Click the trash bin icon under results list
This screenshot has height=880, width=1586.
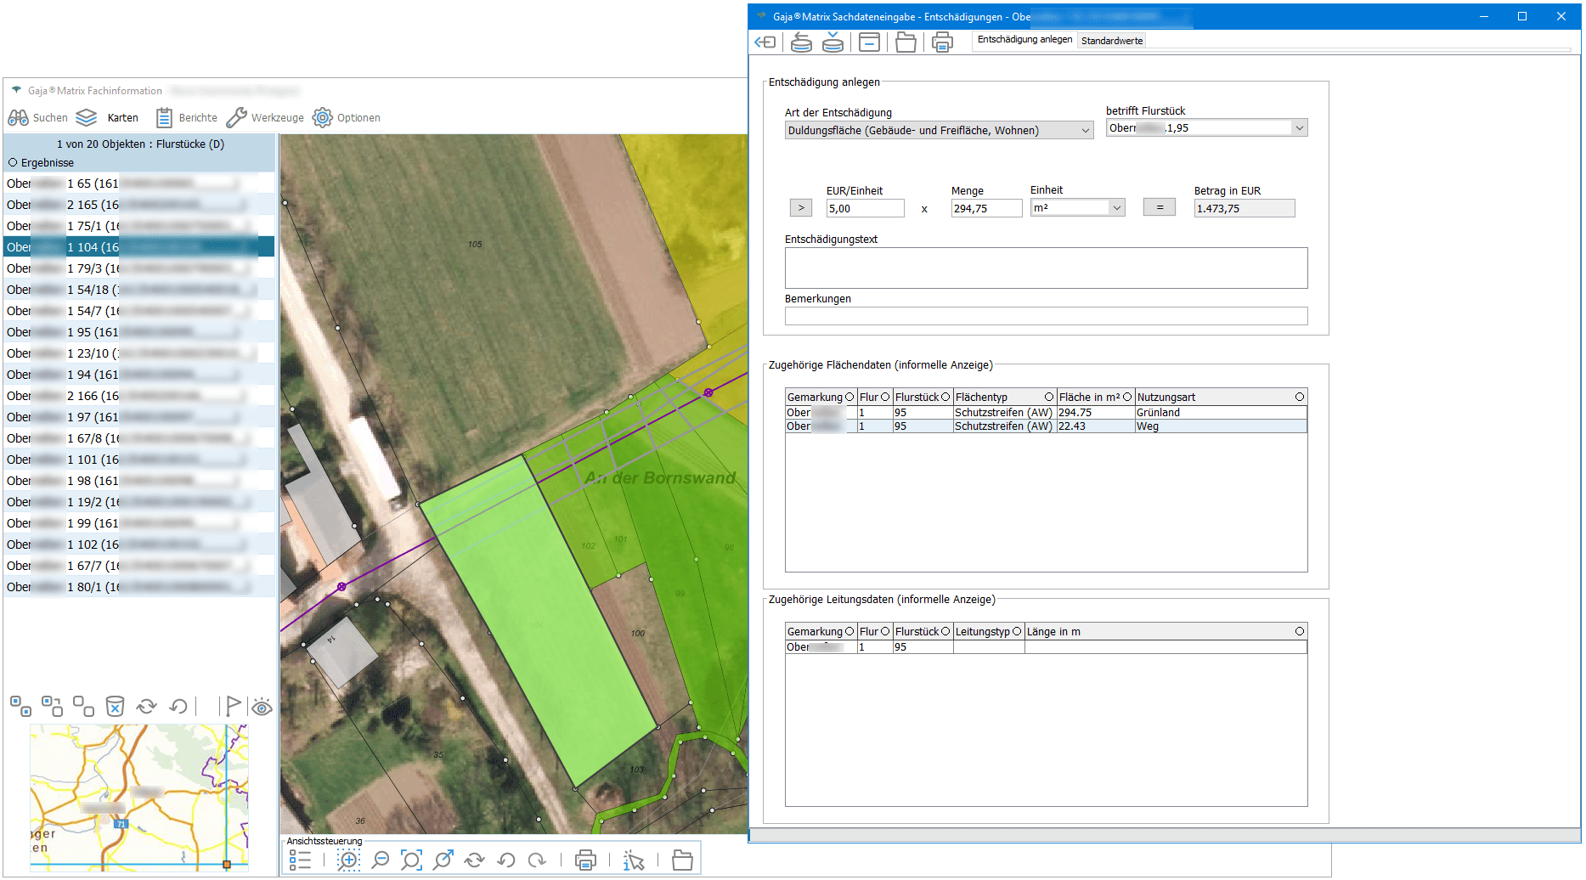pyautogui.click(x=115, y=706)
